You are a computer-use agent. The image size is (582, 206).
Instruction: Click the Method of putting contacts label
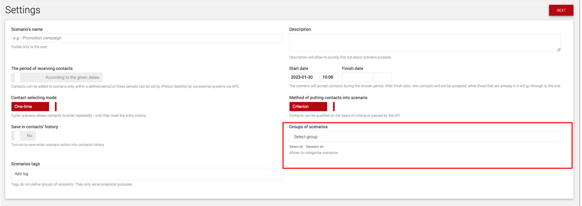point(328,97)
